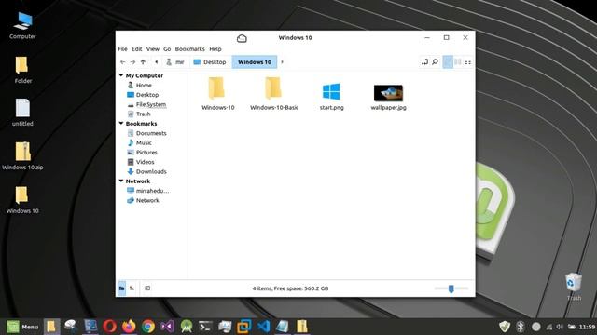This screenshot has width=597, height=335.
Task: Launch Opera from the panel
Action: 109,327
